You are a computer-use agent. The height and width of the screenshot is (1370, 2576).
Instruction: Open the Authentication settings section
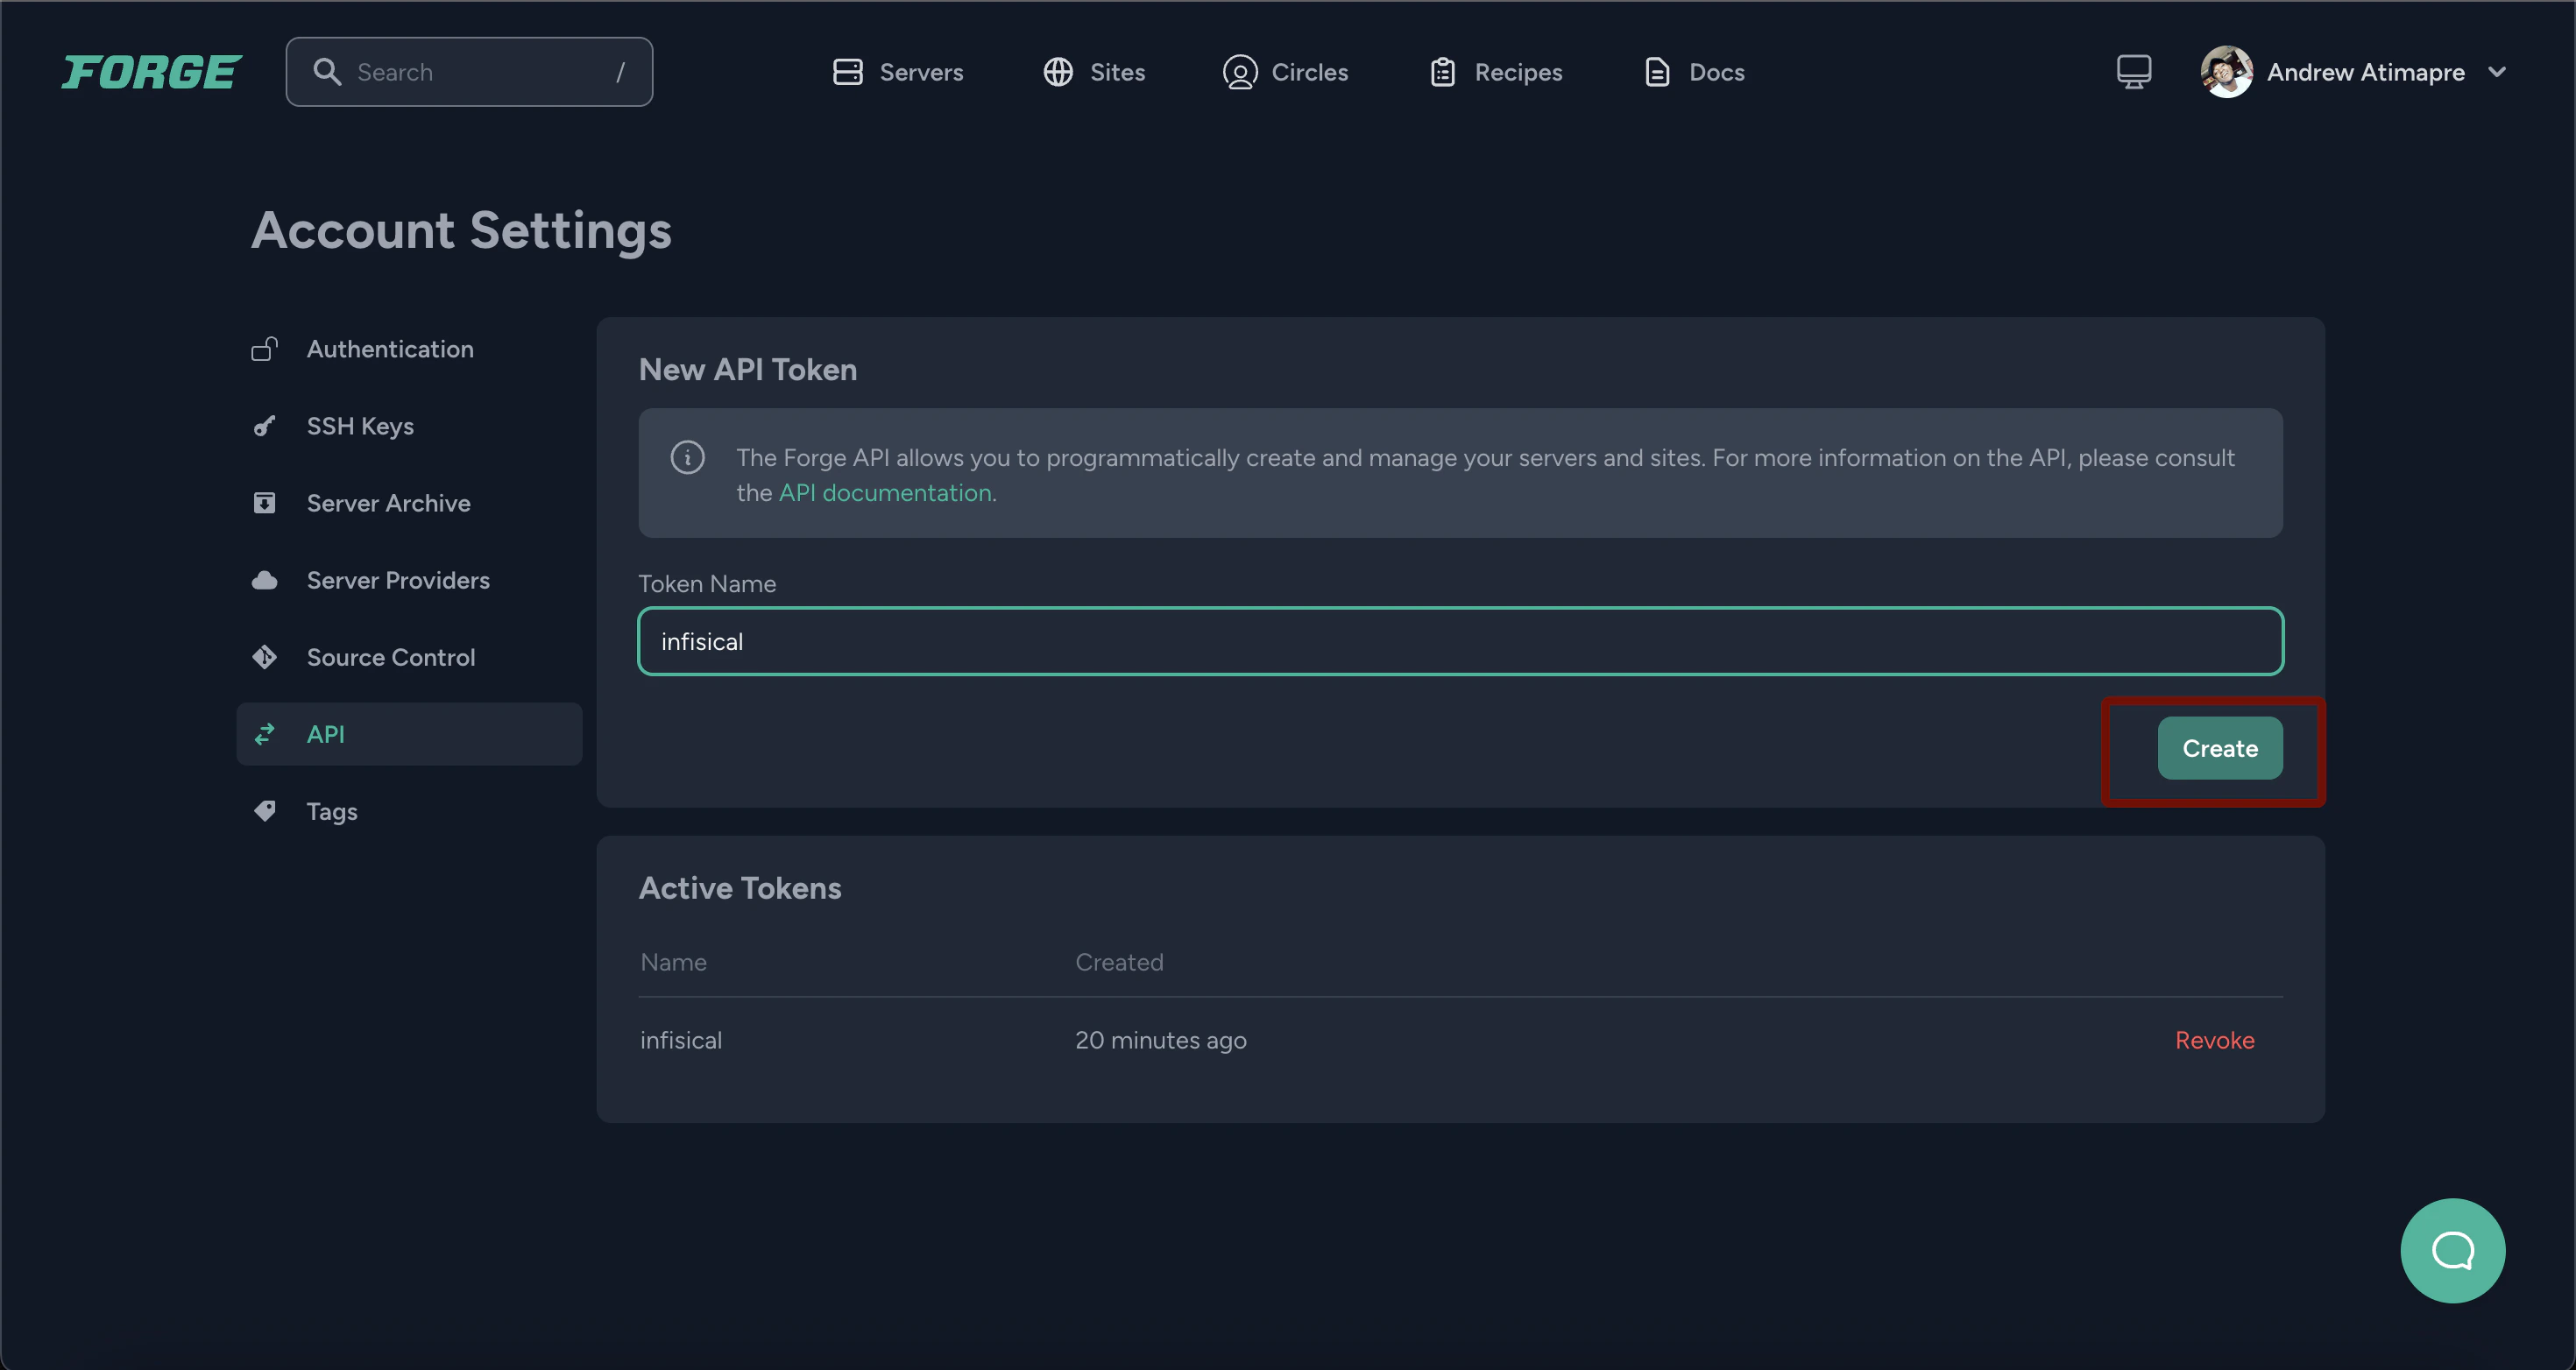click(409, 349)
